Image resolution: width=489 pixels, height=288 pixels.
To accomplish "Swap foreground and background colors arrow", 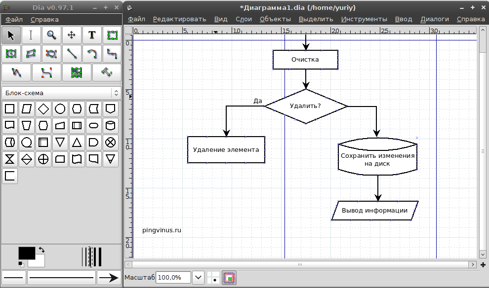I will point(41,250).
